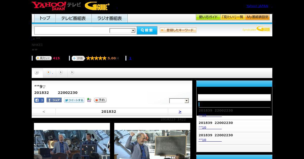Select the first gray play-icon tab after the orange one

coord(61,72)
